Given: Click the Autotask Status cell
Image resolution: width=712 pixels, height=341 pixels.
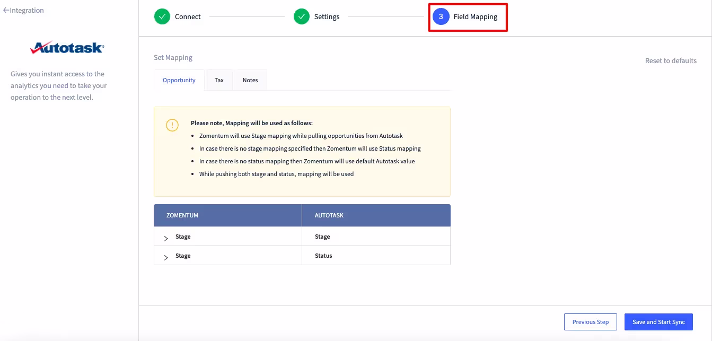Looking at the screenshot, I should click(376, 256).
